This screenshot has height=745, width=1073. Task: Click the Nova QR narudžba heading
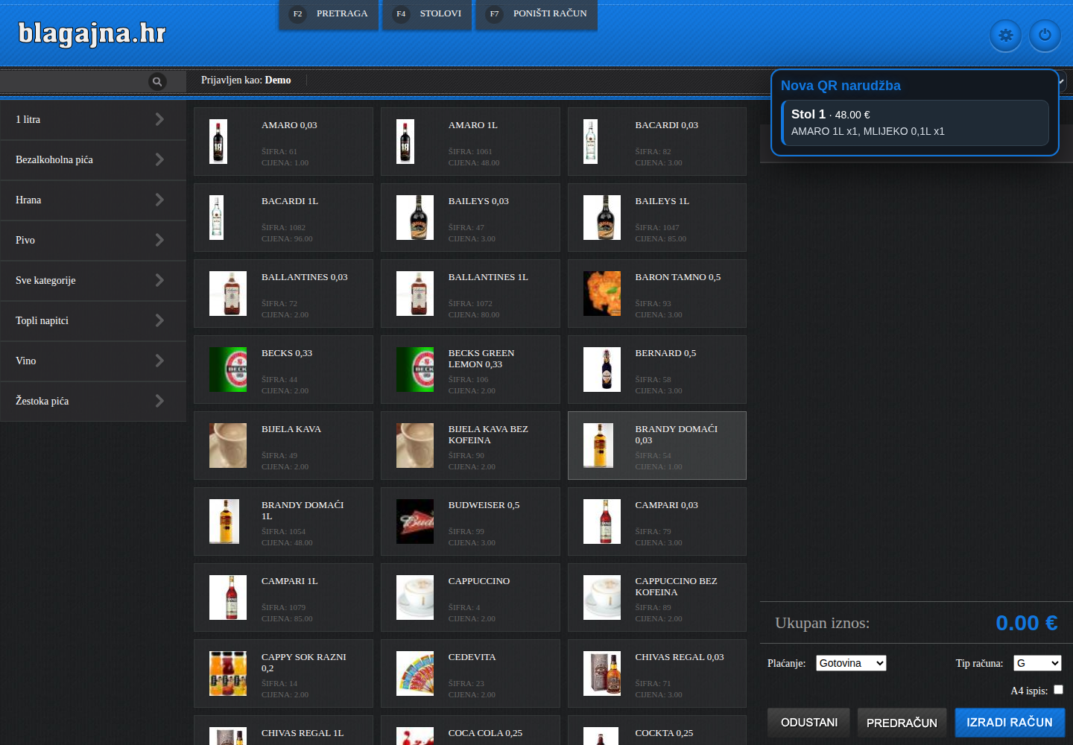coord(841,86)
